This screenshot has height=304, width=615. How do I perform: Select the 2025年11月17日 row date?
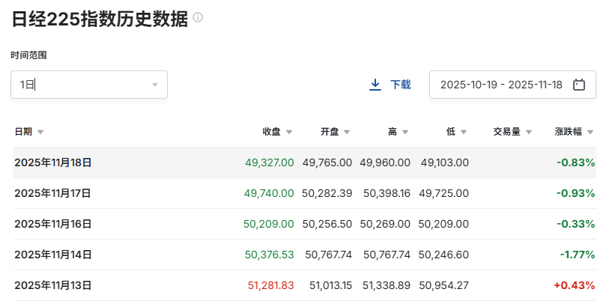coord(53,193)
